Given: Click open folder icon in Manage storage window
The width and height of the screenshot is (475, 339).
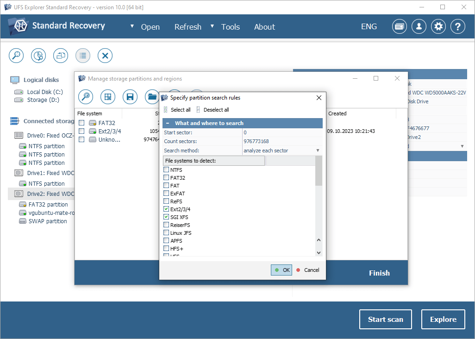Looking at the screenshot, I should coord(152,97).
